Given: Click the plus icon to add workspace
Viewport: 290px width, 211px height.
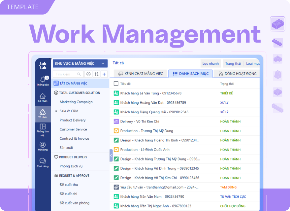Looking at the screenshot, I should pos(104,74).
